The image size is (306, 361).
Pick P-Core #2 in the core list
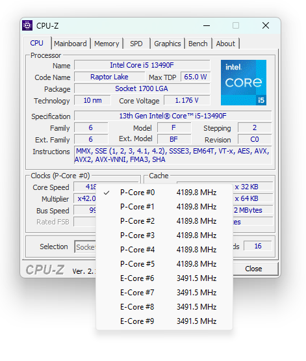pyautogui.click(x=164, y=221)
